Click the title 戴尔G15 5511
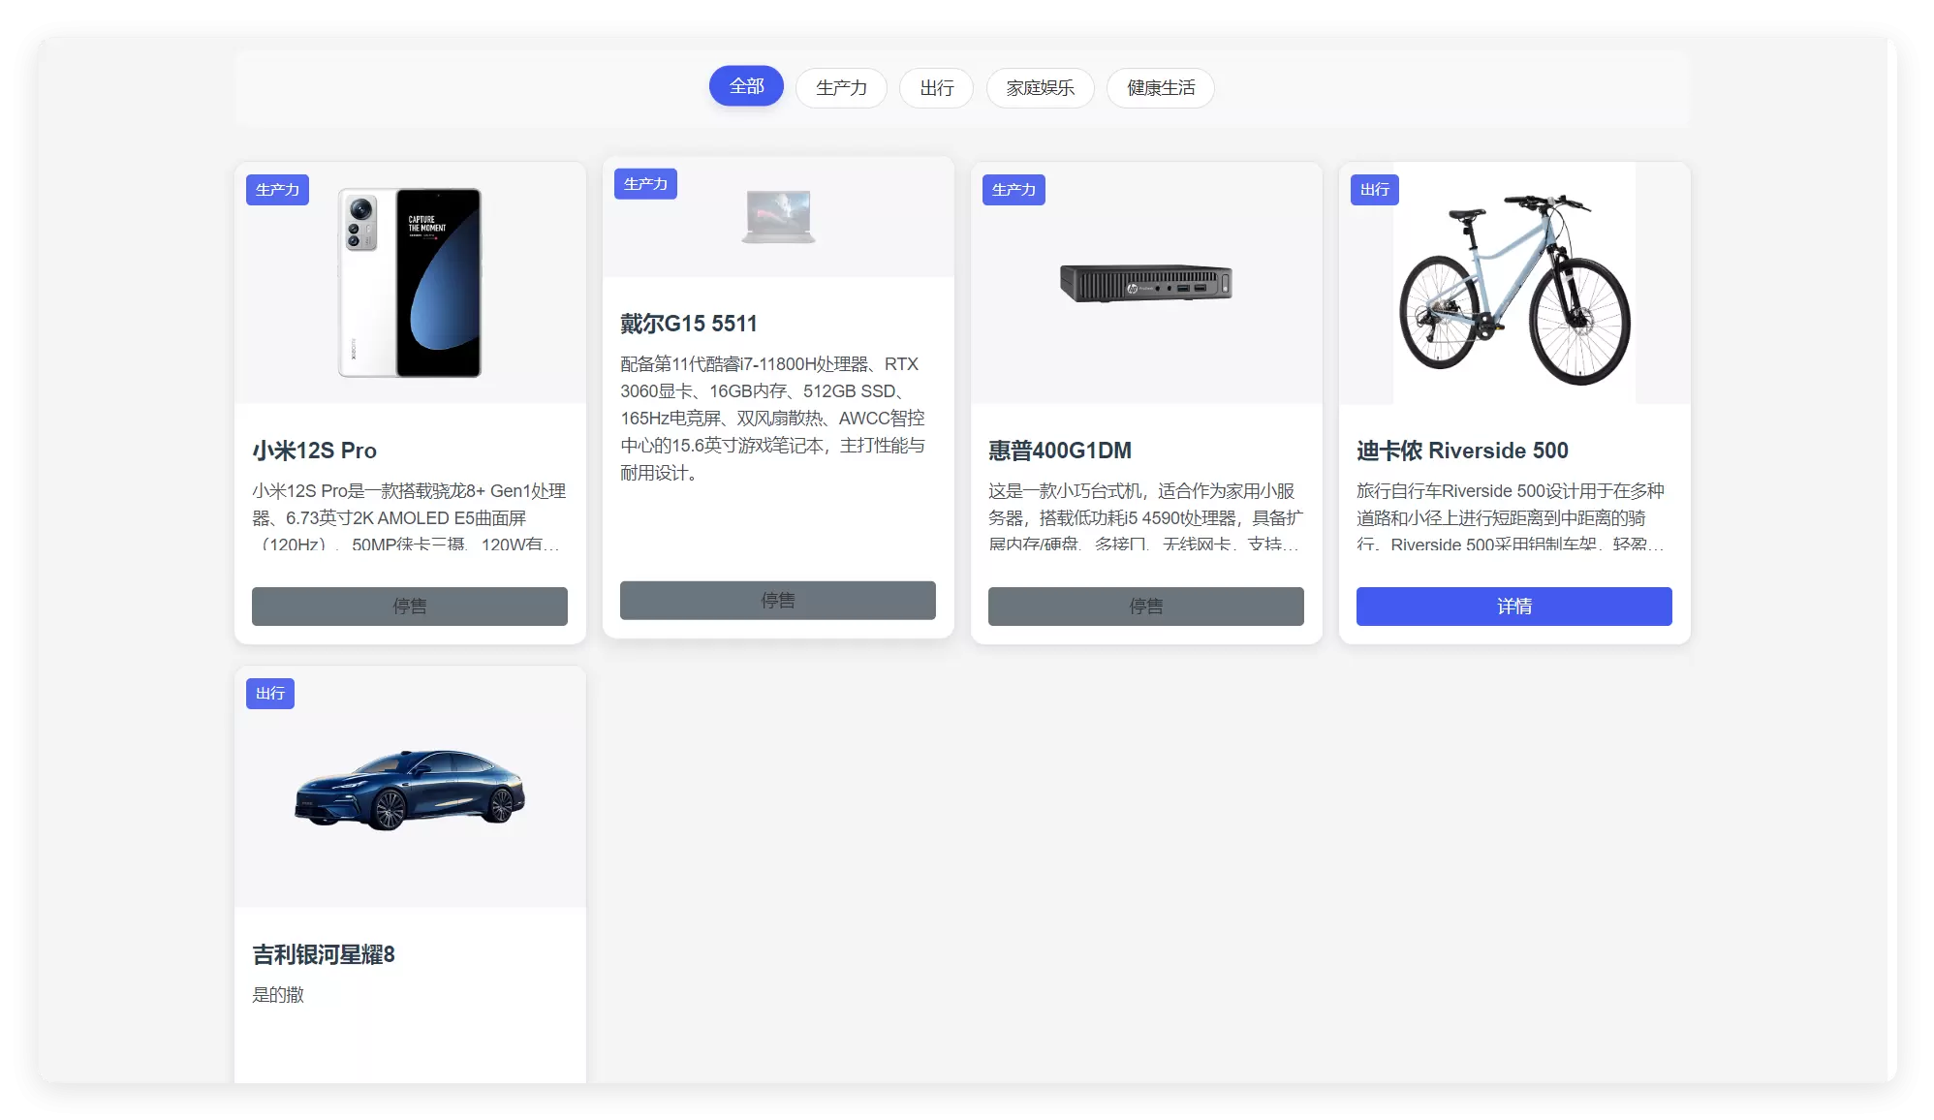The width and height of the screenshot is (1934, 1120). point(688,324)
